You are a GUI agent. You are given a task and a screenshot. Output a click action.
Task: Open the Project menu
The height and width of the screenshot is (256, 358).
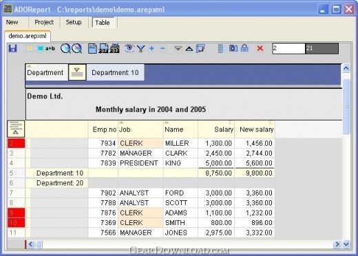point(44,22)
